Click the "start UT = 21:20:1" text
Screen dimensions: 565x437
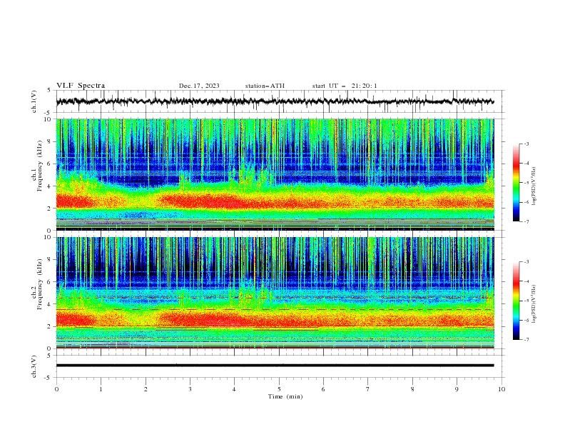[x=345, y=86]
